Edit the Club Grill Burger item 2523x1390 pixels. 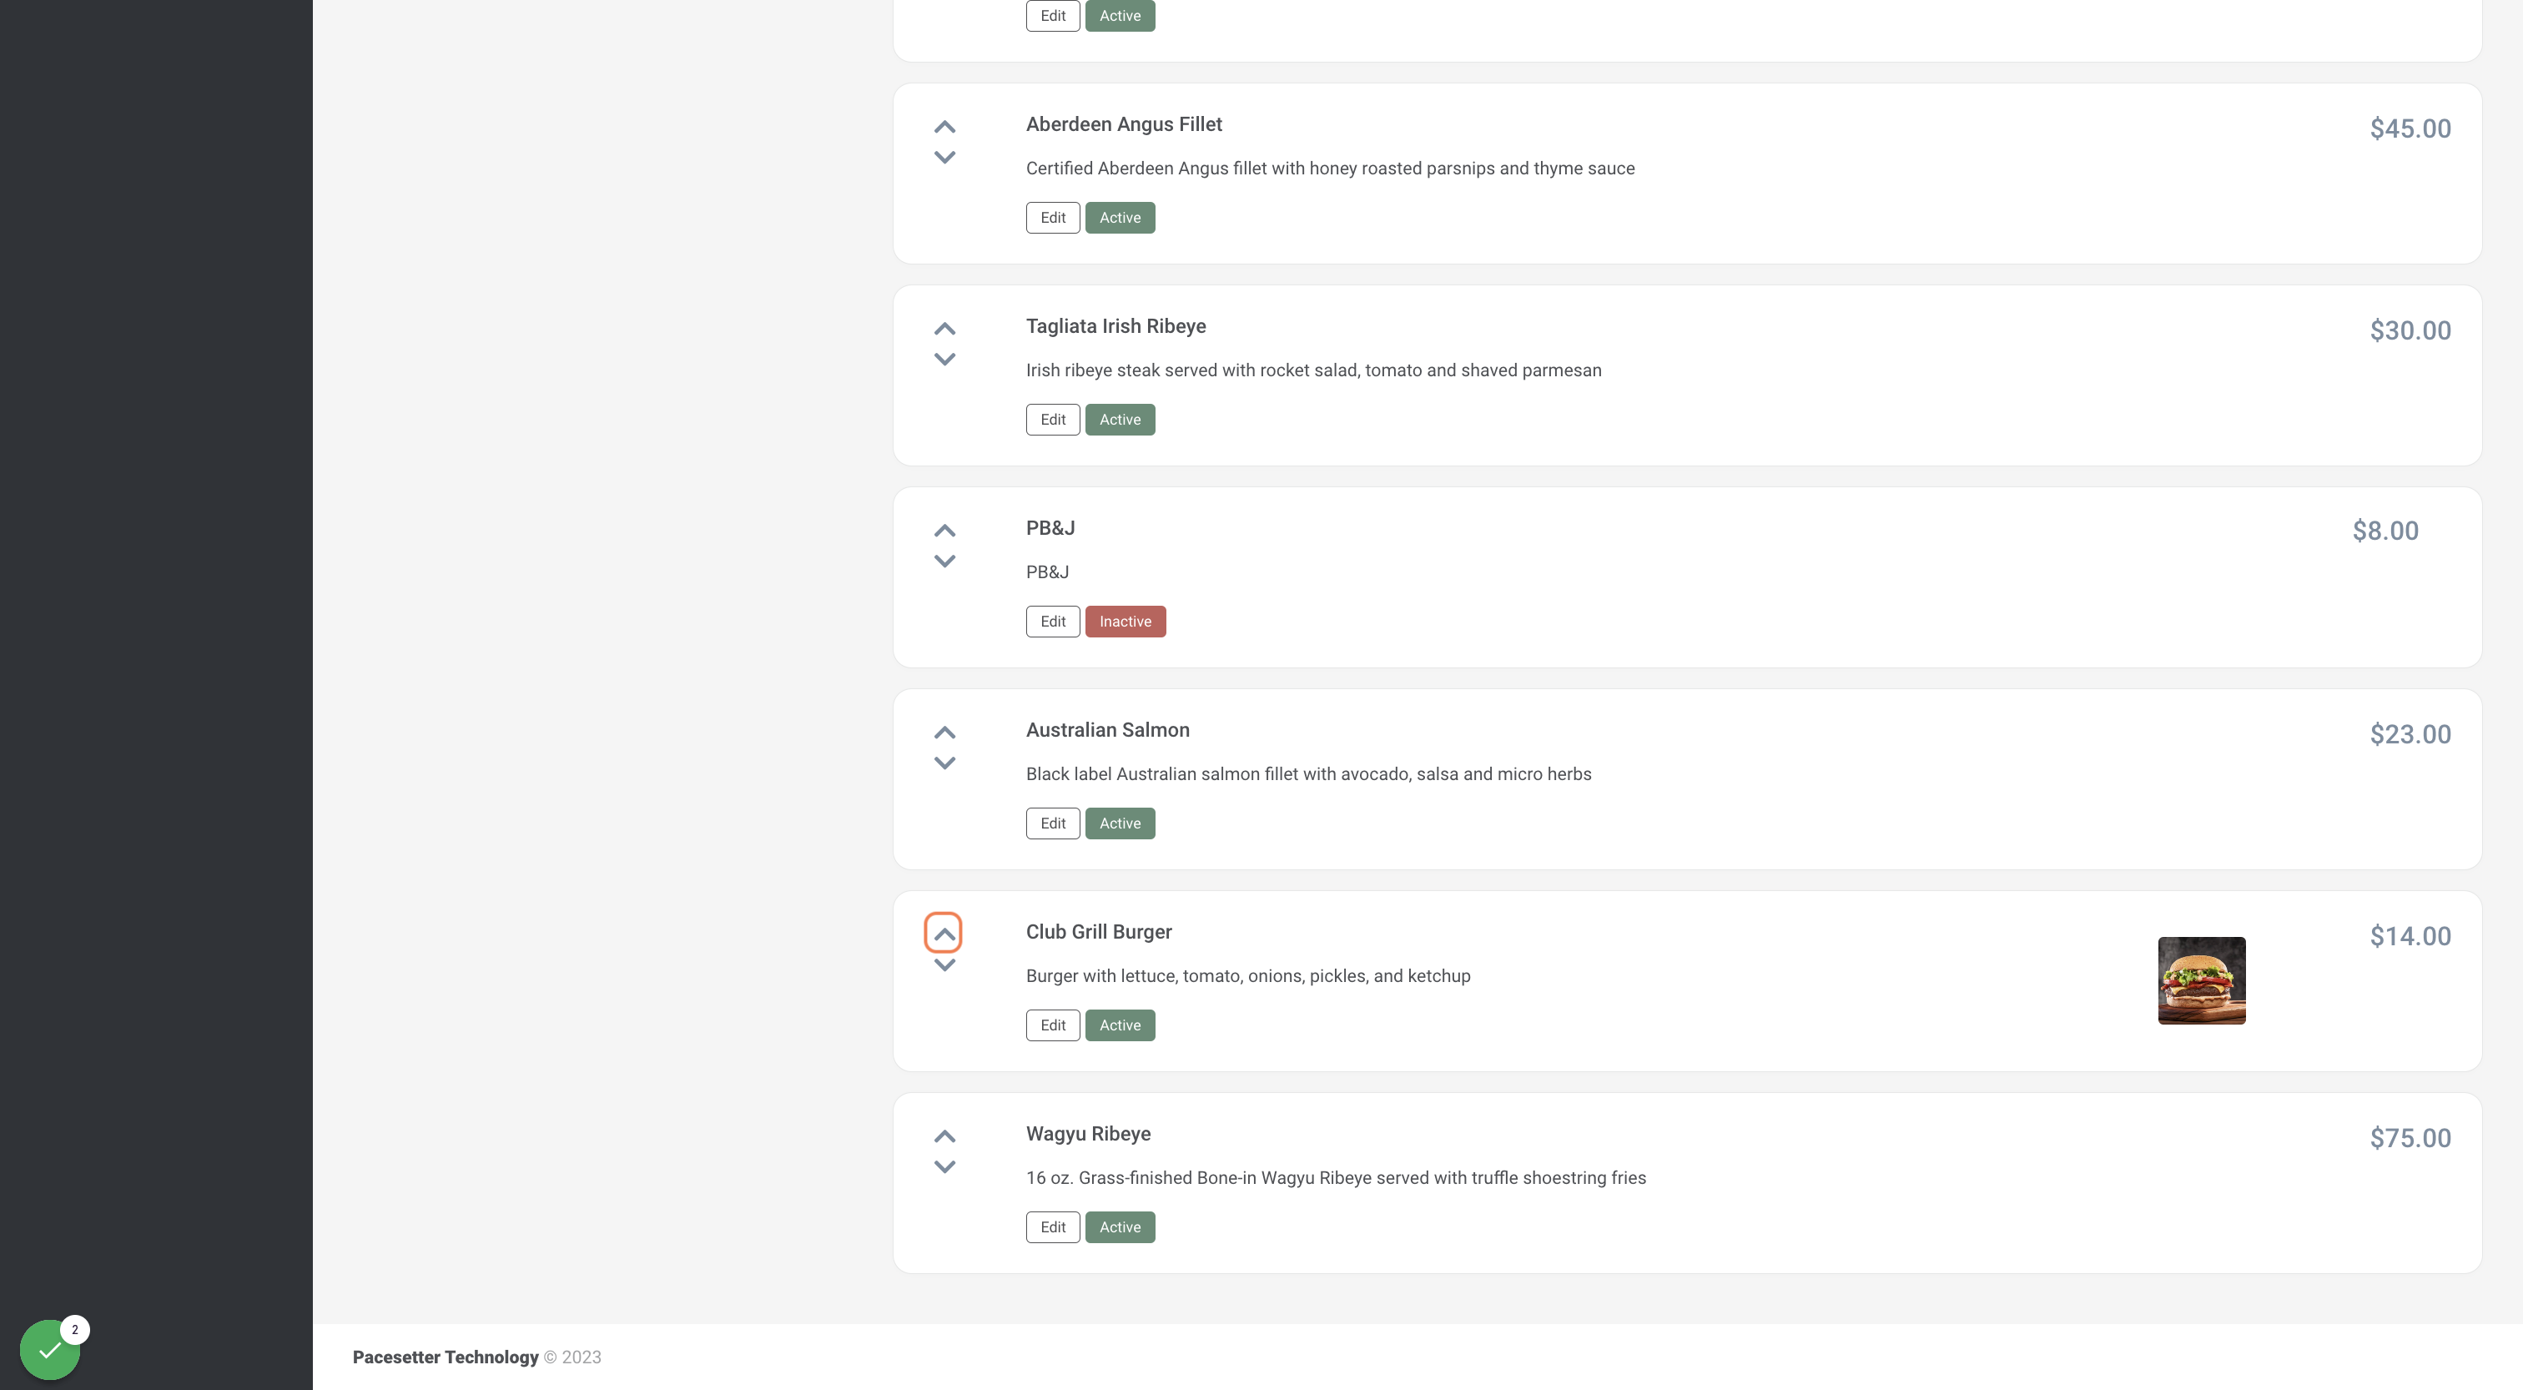[x=1053, y=1025]
